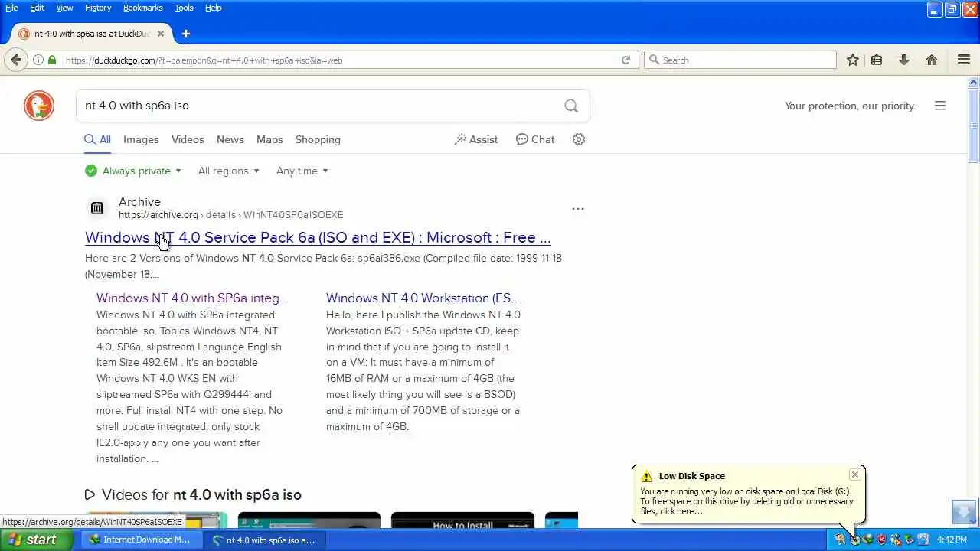The height and width of the screenshot is (551, 980).
Task: Click the archive.org breadcrumb URL on result
Action: coord(230,214)
